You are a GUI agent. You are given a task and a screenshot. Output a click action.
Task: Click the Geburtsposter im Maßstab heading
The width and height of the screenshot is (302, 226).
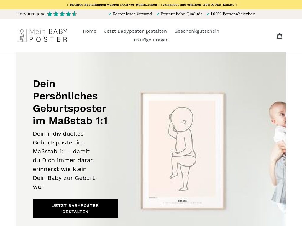click(x=70, y=102)
